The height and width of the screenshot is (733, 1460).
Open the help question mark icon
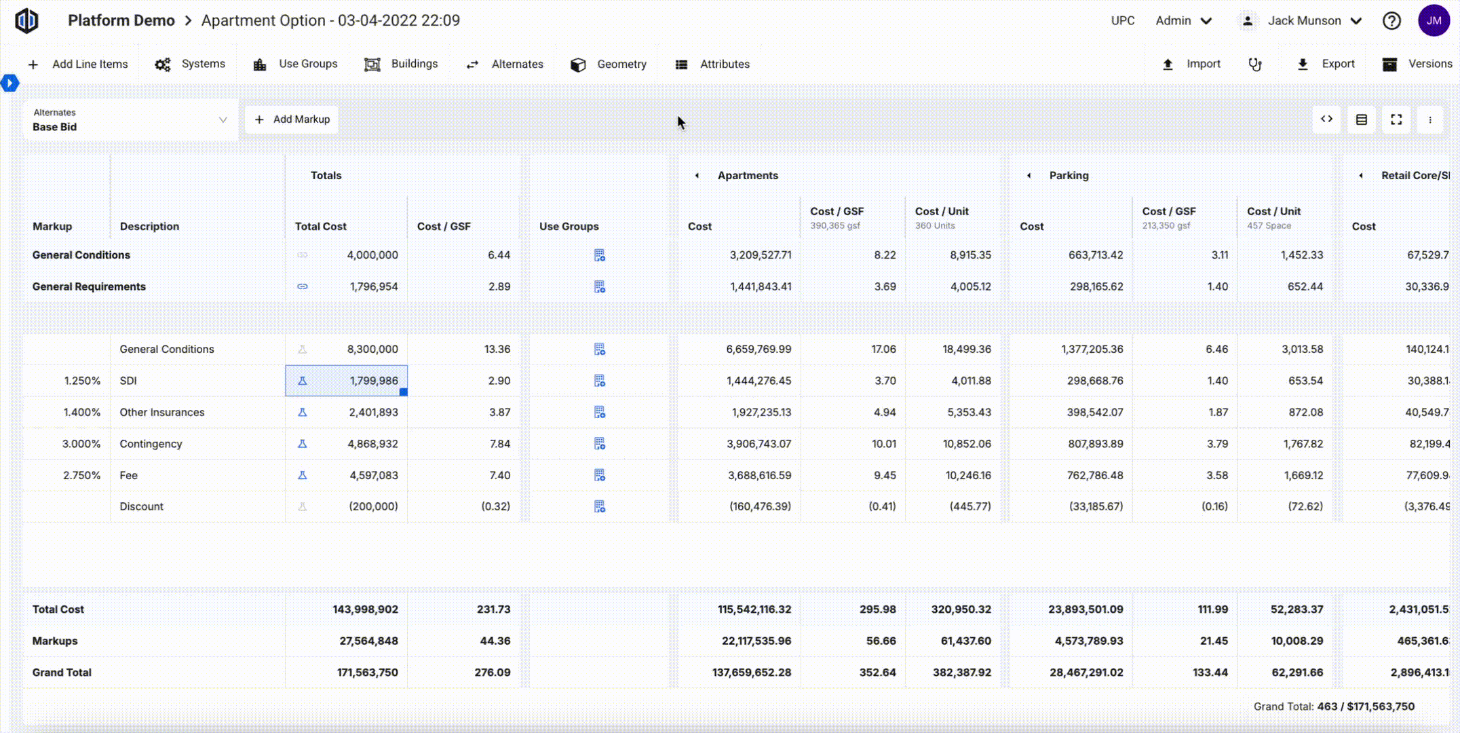[x=1391, y=21]
